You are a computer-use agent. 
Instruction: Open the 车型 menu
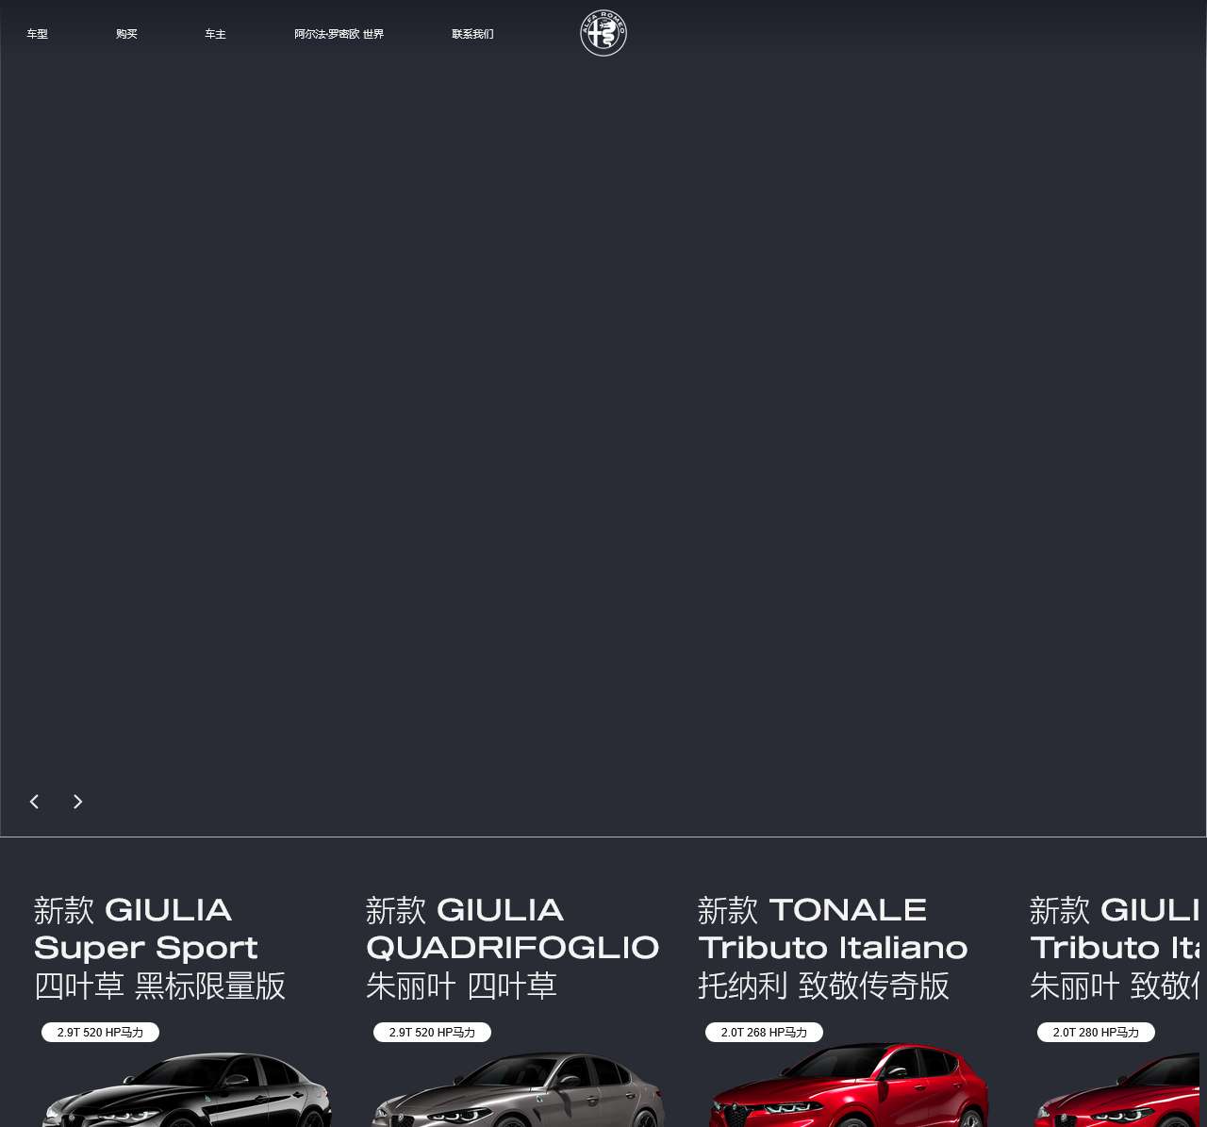tap(37, 34)
